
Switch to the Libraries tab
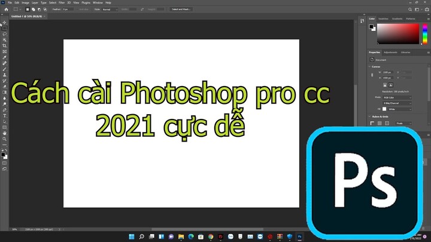point(405,53)
